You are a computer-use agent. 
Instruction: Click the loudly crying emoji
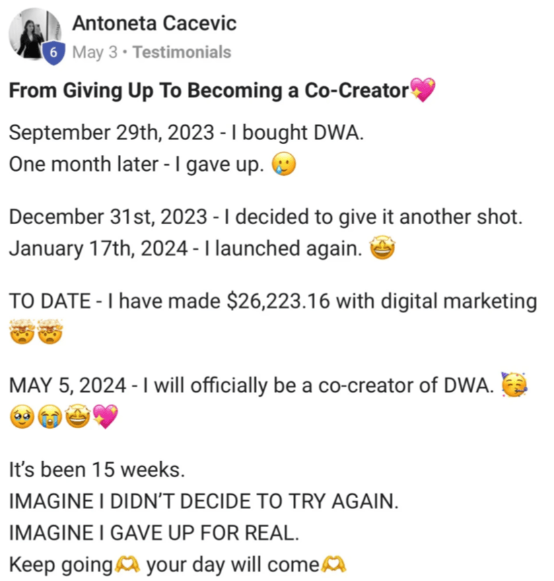pyautogui.click(x=49, y=419)
